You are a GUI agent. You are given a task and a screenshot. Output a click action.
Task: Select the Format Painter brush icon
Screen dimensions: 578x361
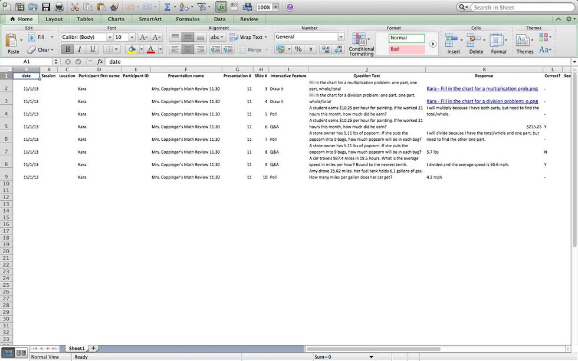pyautogui.click(x=114, y=6)
